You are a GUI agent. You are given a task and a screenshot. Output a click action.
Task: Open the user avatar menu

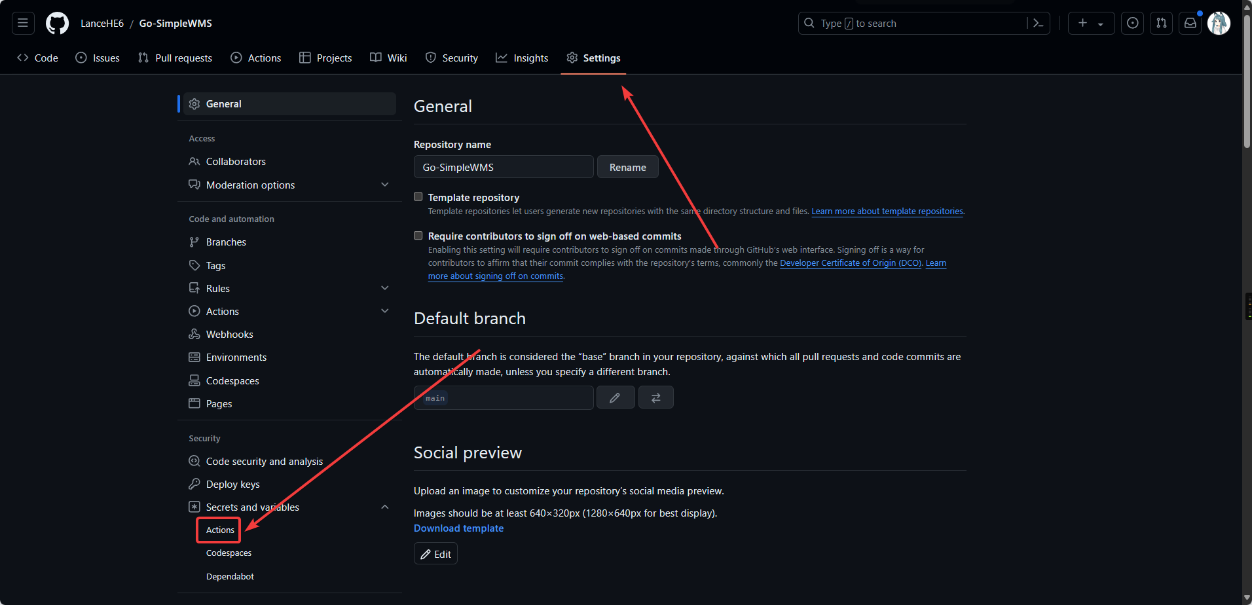[x=1218, y=24]
